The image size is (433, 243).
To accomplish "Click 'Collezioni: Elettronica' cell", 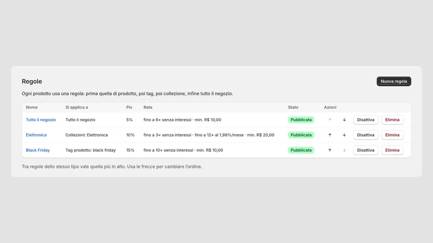I will [x=87, y=135].
